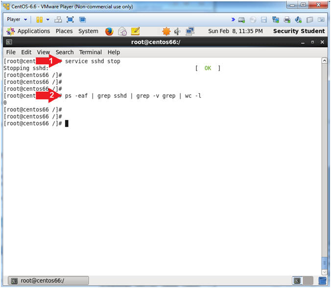This screenshot has height=288, width=331.
Task: Minimize the VMware Player window
Action: click(x=292, y=5)
